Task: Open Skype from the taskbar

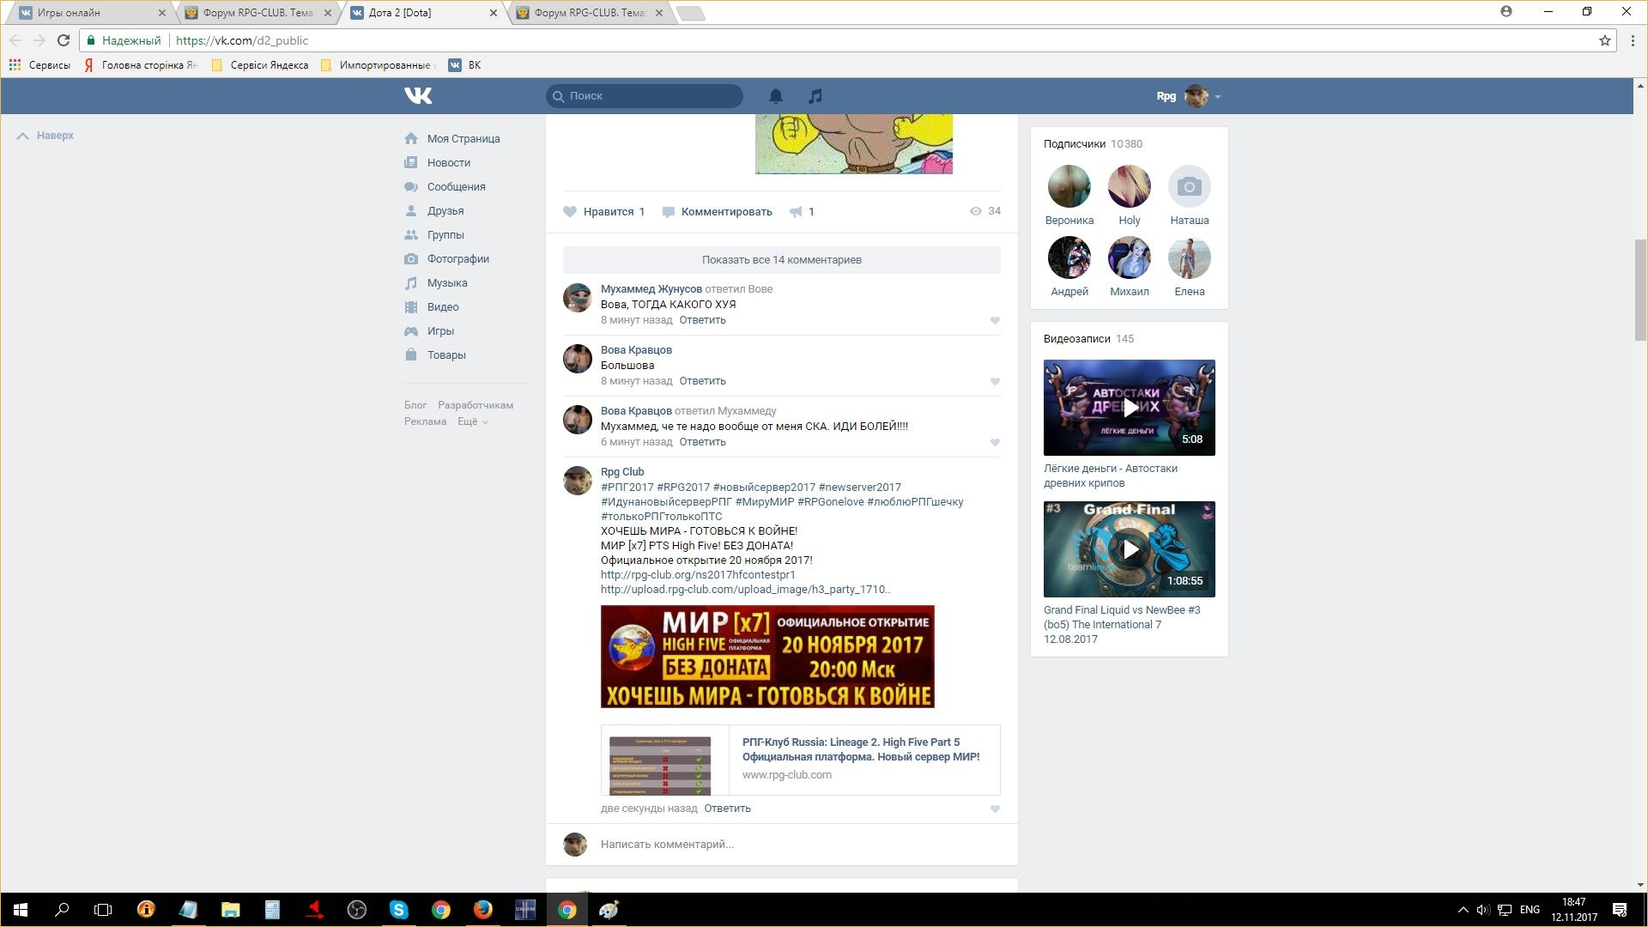Action: click(398, 910)
